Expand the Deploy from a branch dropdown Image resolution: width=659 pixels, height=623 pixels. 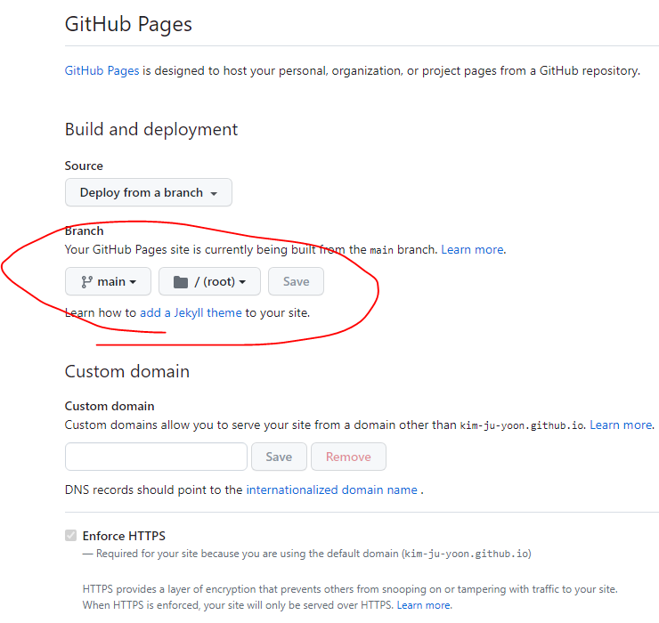coord(149,192)
